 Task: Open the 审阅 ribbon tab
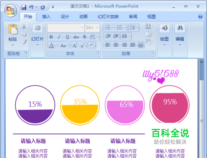pos(133,17)
